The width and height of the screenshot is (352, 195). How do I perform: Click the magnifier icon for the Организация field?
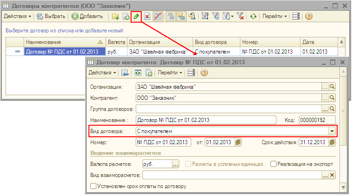point(332,87)
